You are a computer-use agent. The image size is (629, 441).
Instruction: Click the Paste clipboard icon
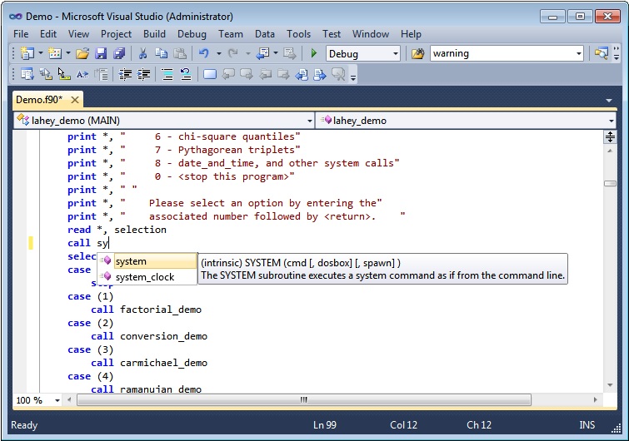[180, 53]
